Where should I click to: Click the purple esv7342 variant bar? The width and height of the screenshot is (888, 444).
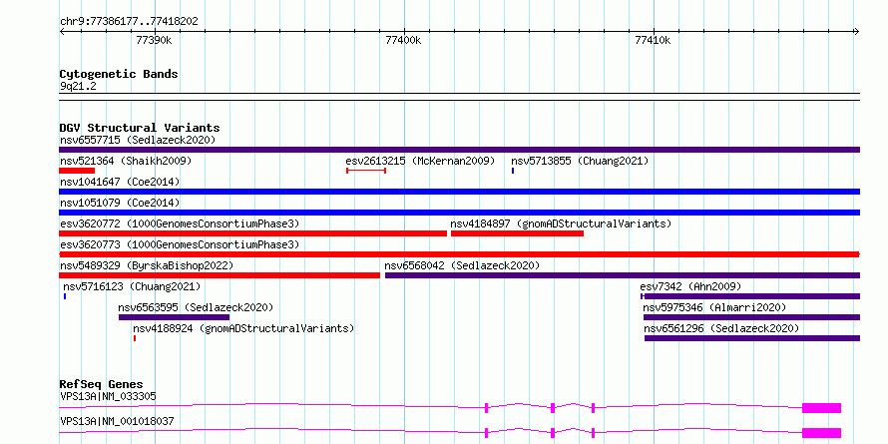(750, 296)
